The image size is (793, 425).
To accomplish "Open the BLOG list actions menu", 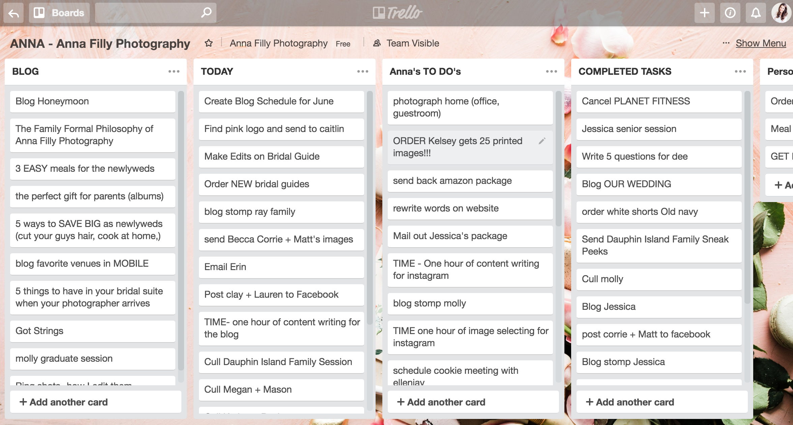I will pos(174,71).
